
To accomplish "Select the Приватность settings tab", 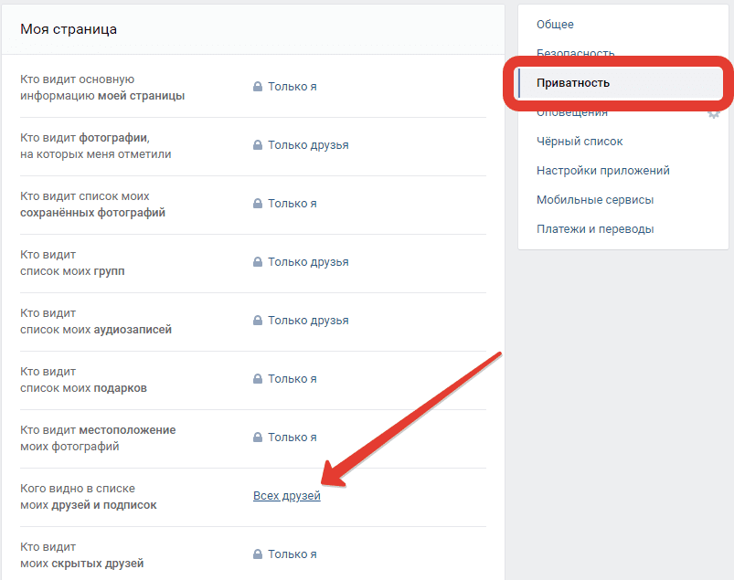I will click(x=573, y=83).
